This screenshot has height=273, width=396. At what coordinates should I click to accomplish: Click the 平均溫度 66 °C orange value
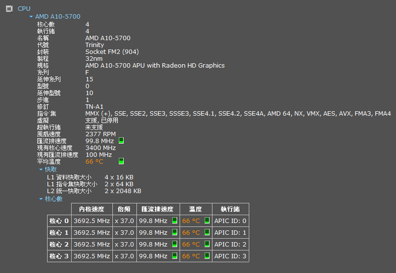click(94, 161)
